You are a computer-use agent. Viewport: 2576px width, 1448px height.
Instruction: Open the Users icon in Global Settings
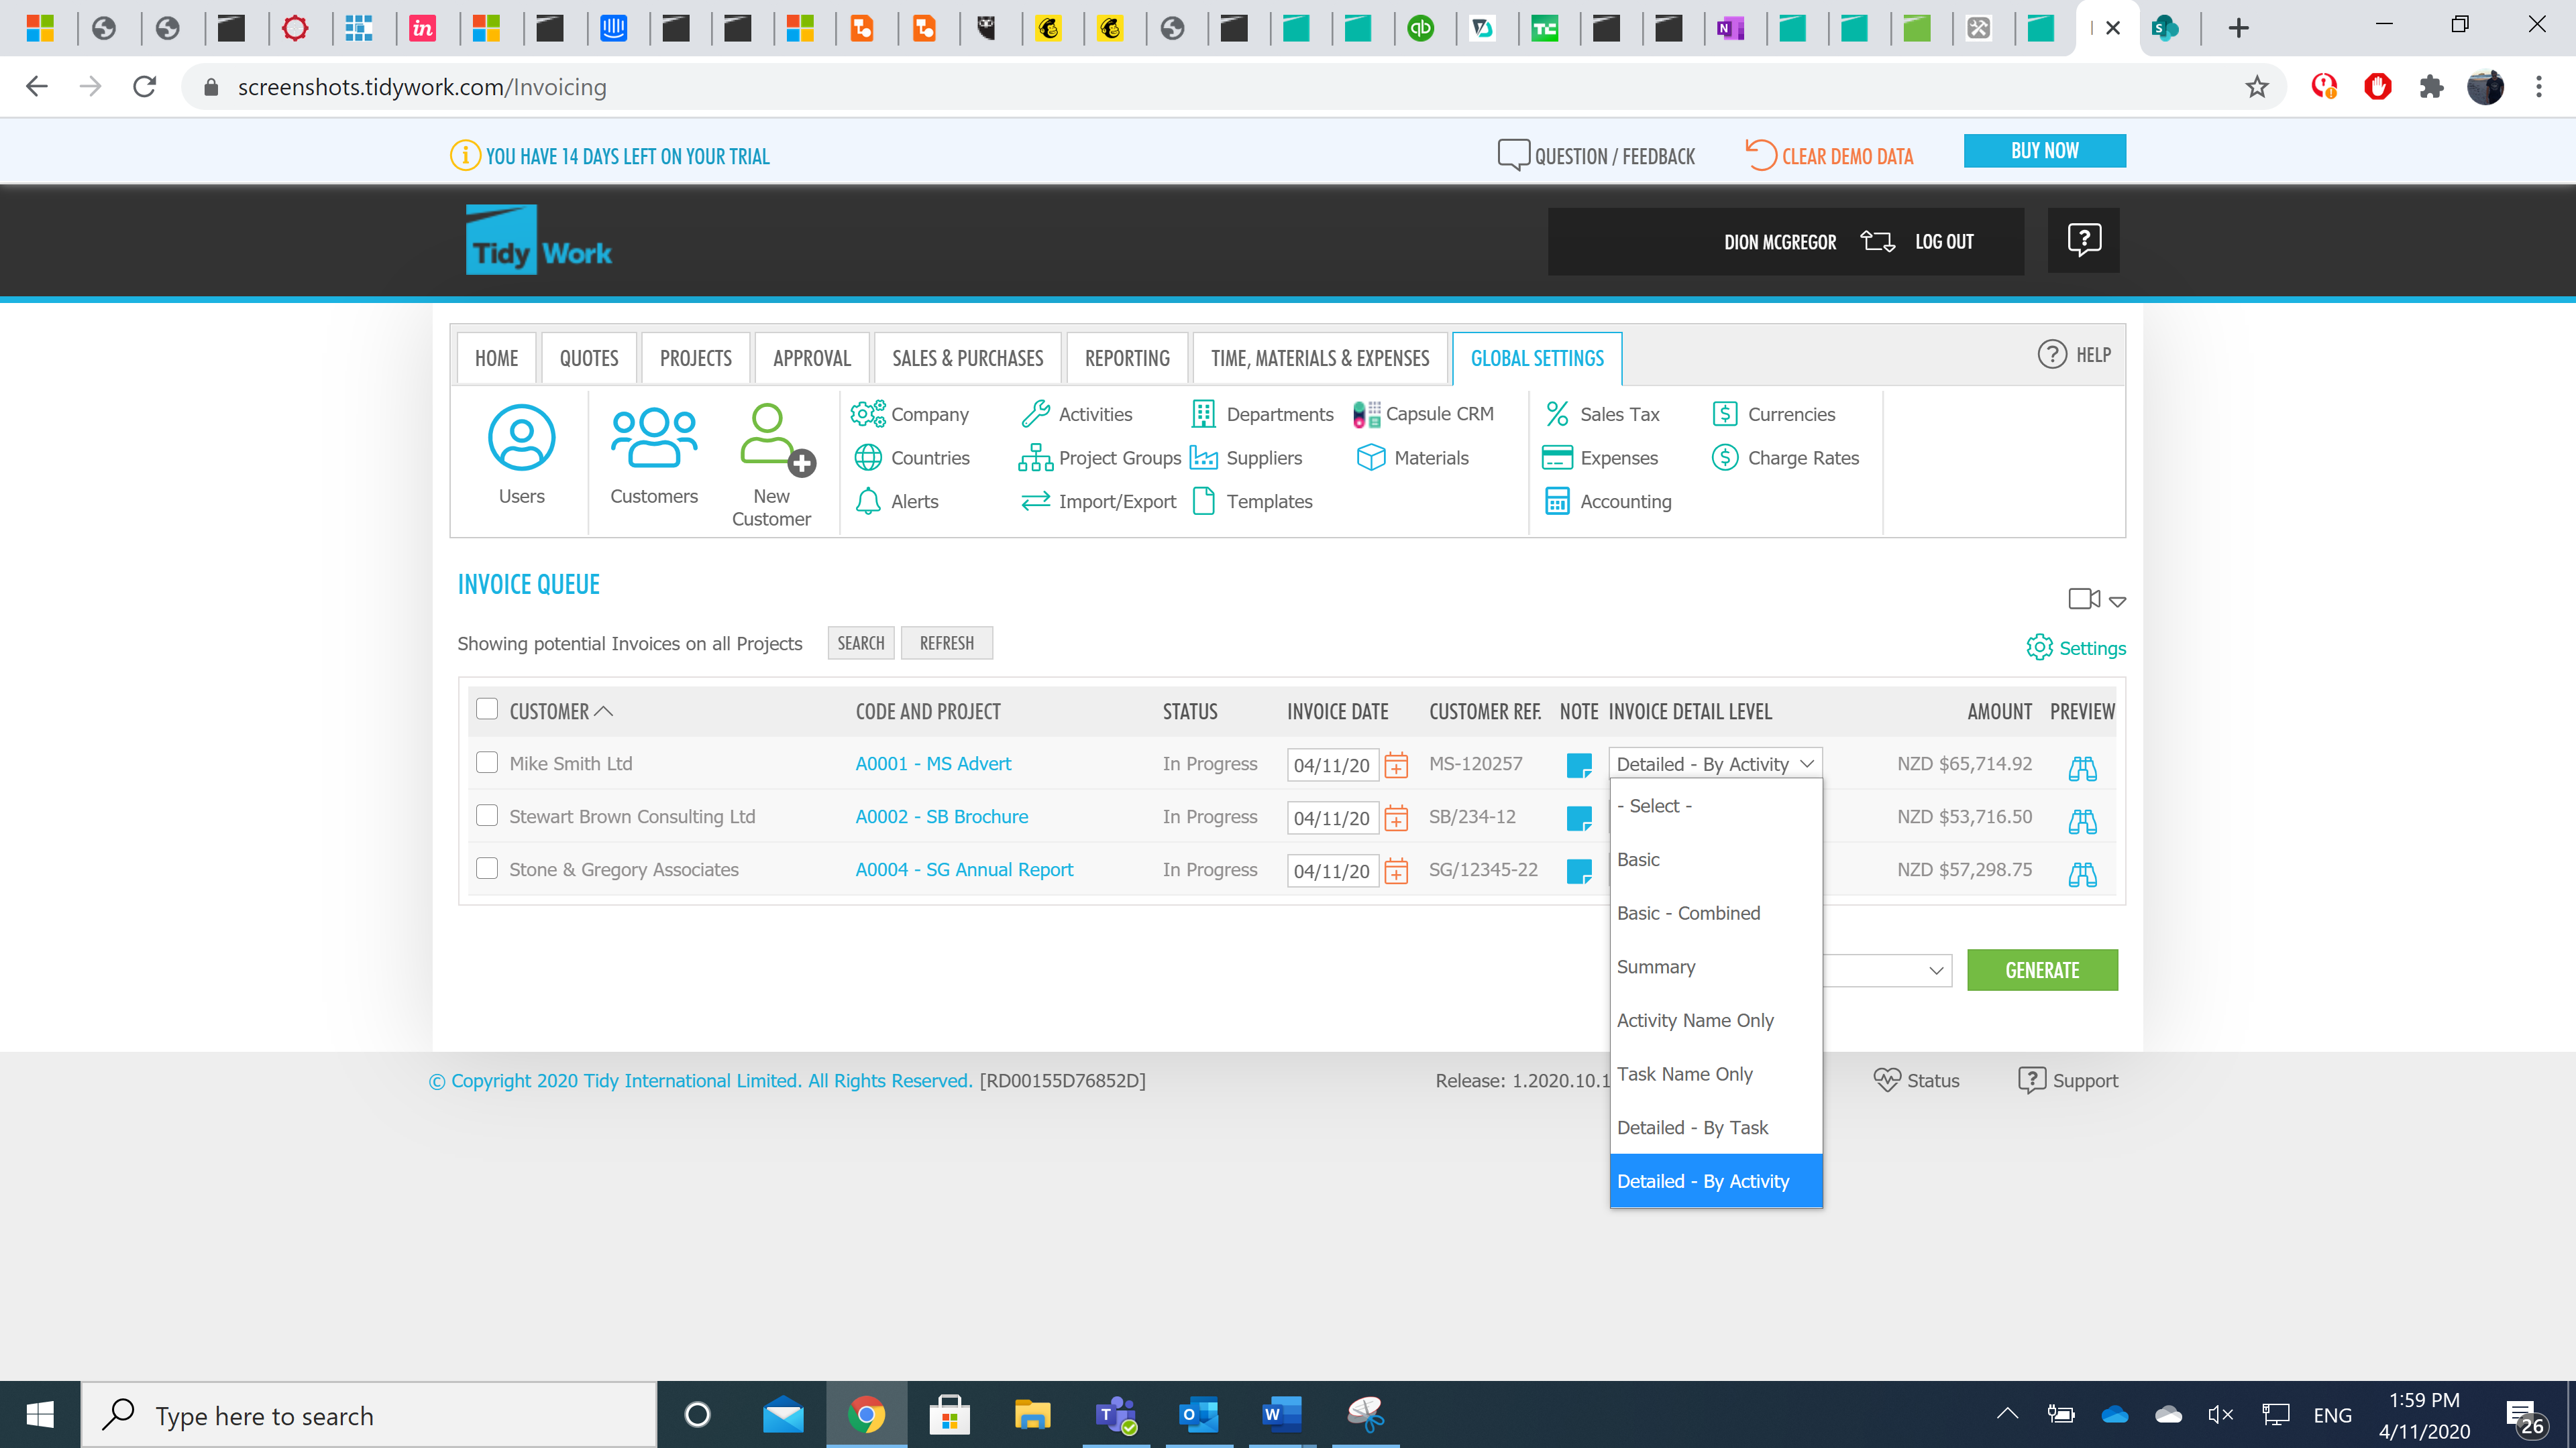point(521,438)
